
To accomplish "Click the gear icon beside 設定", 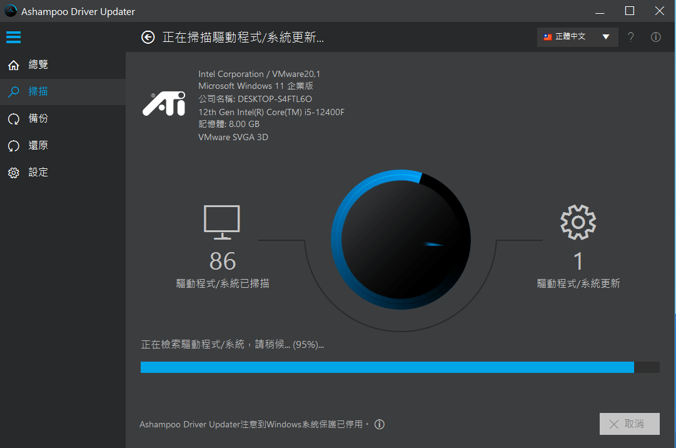I will 14,173.
